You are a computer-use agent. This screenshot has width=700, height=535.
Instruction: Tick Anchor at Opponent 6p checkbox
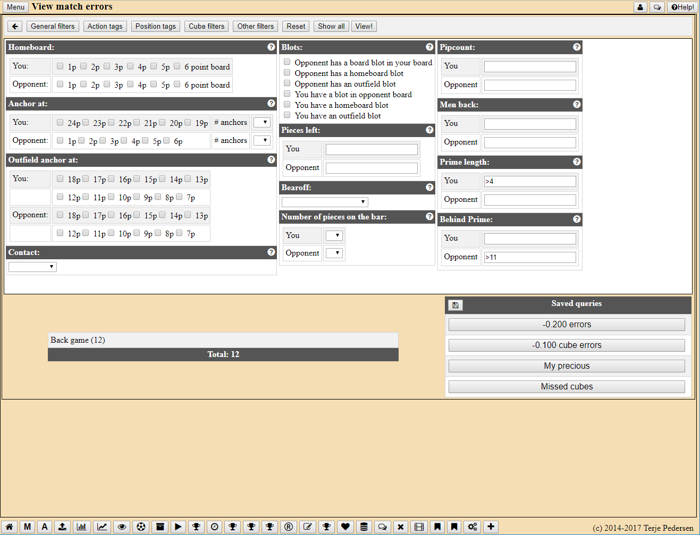pos(166,141)
